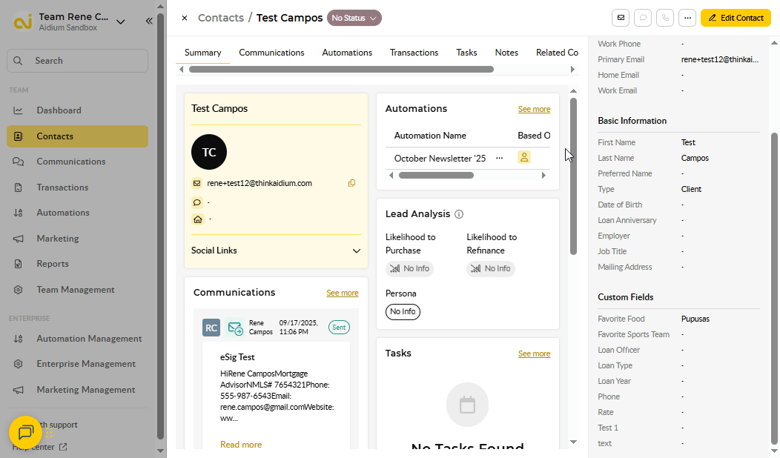Open October Newsletter row ellipsis menu

tap(499, 158)
